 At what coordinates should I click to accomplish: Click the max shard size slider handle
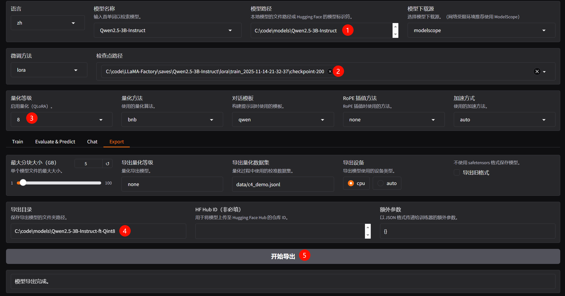tap(23, 183)
